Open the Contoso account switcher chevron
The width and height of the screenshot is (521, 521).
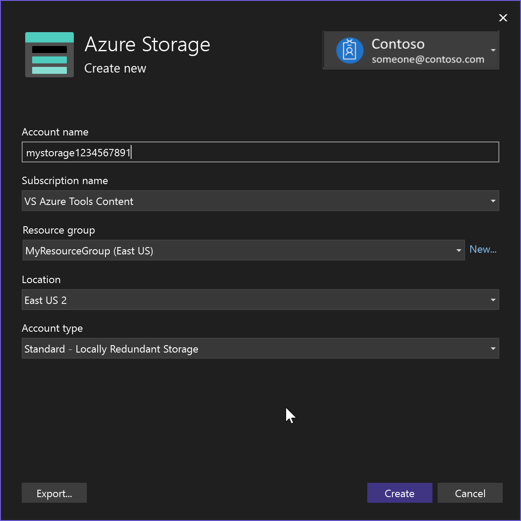[493, 50]
